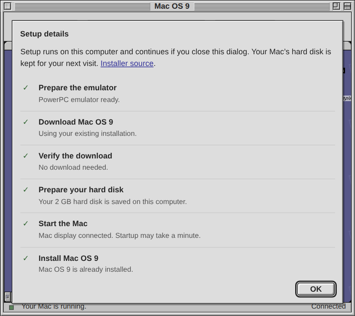Click the checkmark beside Download Mac OS 9
355x316 pixels.
click(x=26, y=122)
